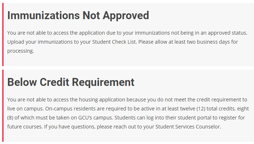Click the "GCU's campus" text
Viewport: 254px width, 144px height.
pyautogui.click(x=95, y=118)
